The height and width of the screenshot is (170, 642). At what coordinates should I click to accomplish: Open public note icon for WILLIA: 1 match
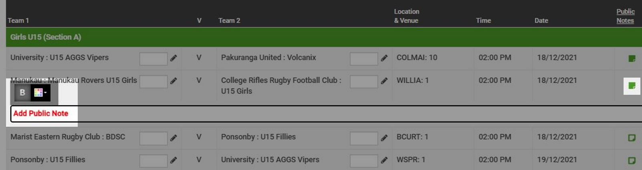632,86
